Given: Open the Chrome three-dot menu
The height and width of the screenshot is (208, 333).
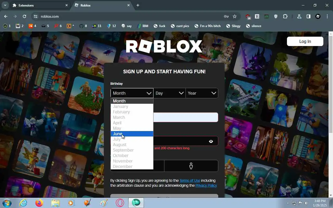Looking at the screenshot, I should (327, 16).
